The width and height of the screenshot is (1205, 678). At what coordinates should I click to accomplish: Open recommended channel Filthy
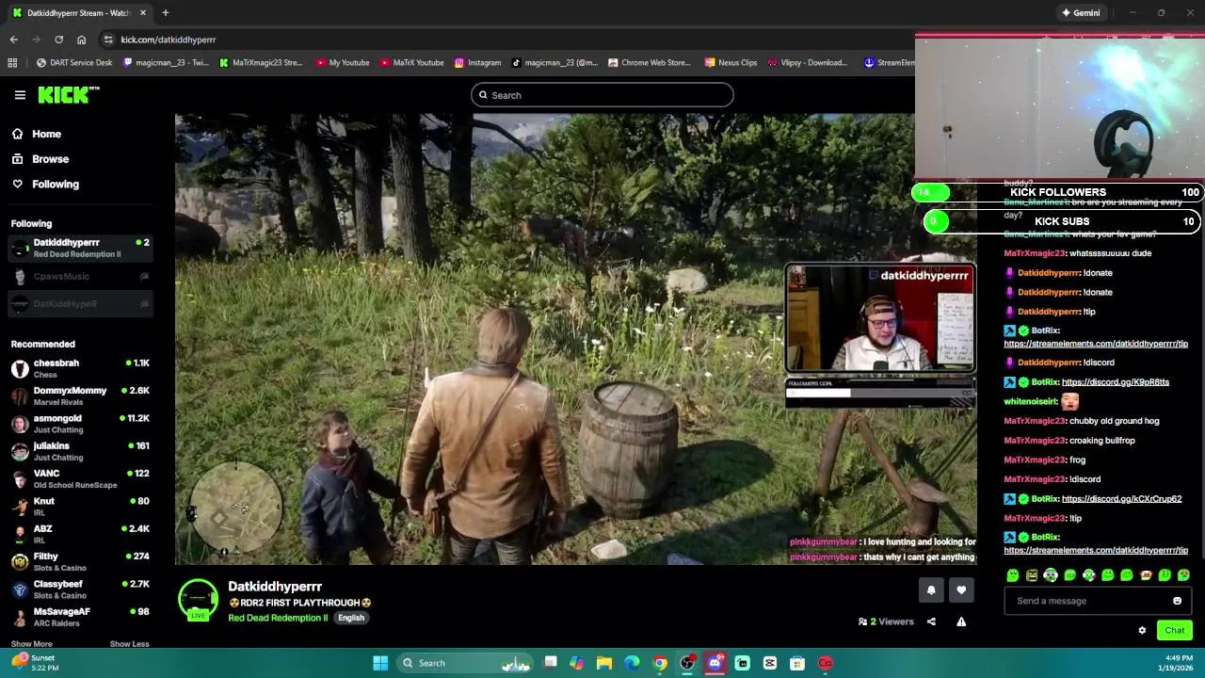(79, 561)
